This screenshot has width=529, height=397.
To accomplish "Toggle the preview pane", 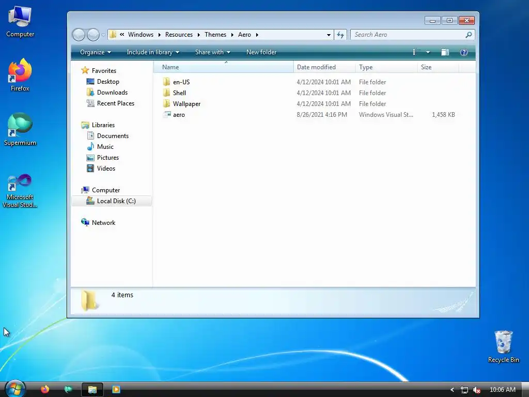I will pyautogui.click(x=445, y=52).
